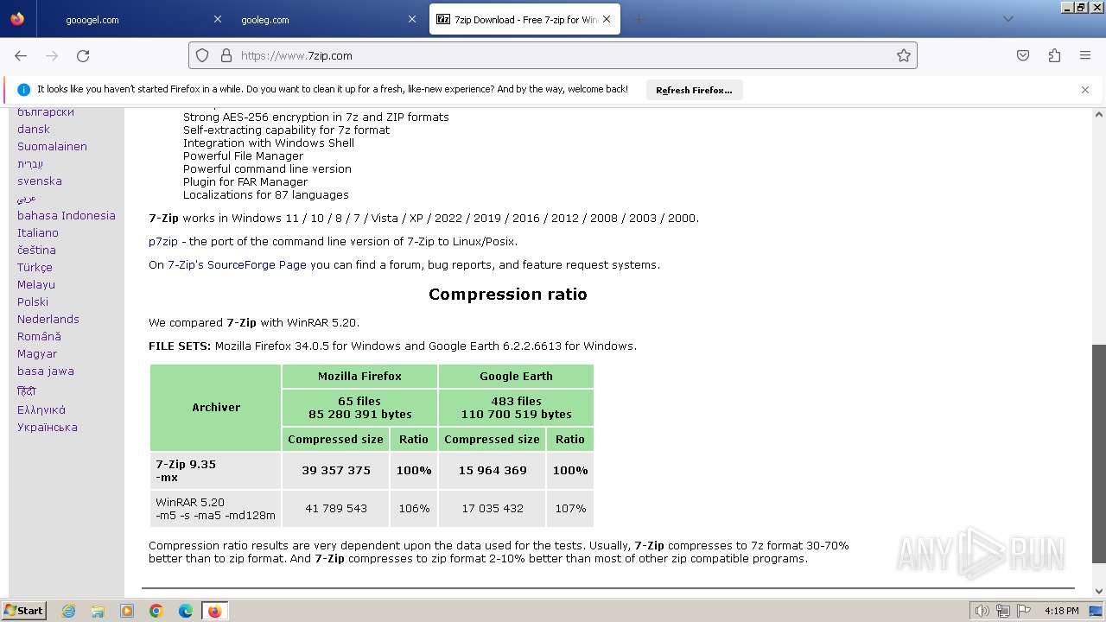Show site security padlock info

coord(226,55)
